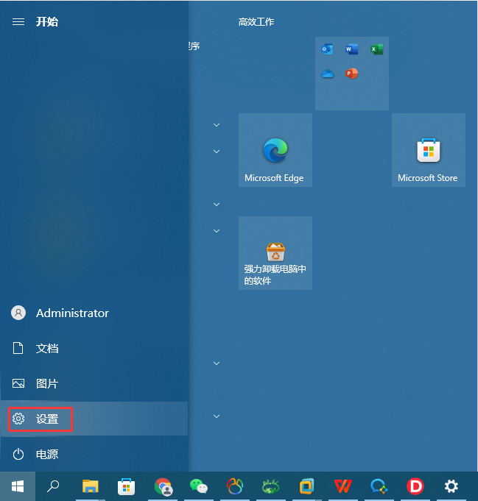Click the taskbar search magnifier
478x501 pixels.
coord(53,486)
